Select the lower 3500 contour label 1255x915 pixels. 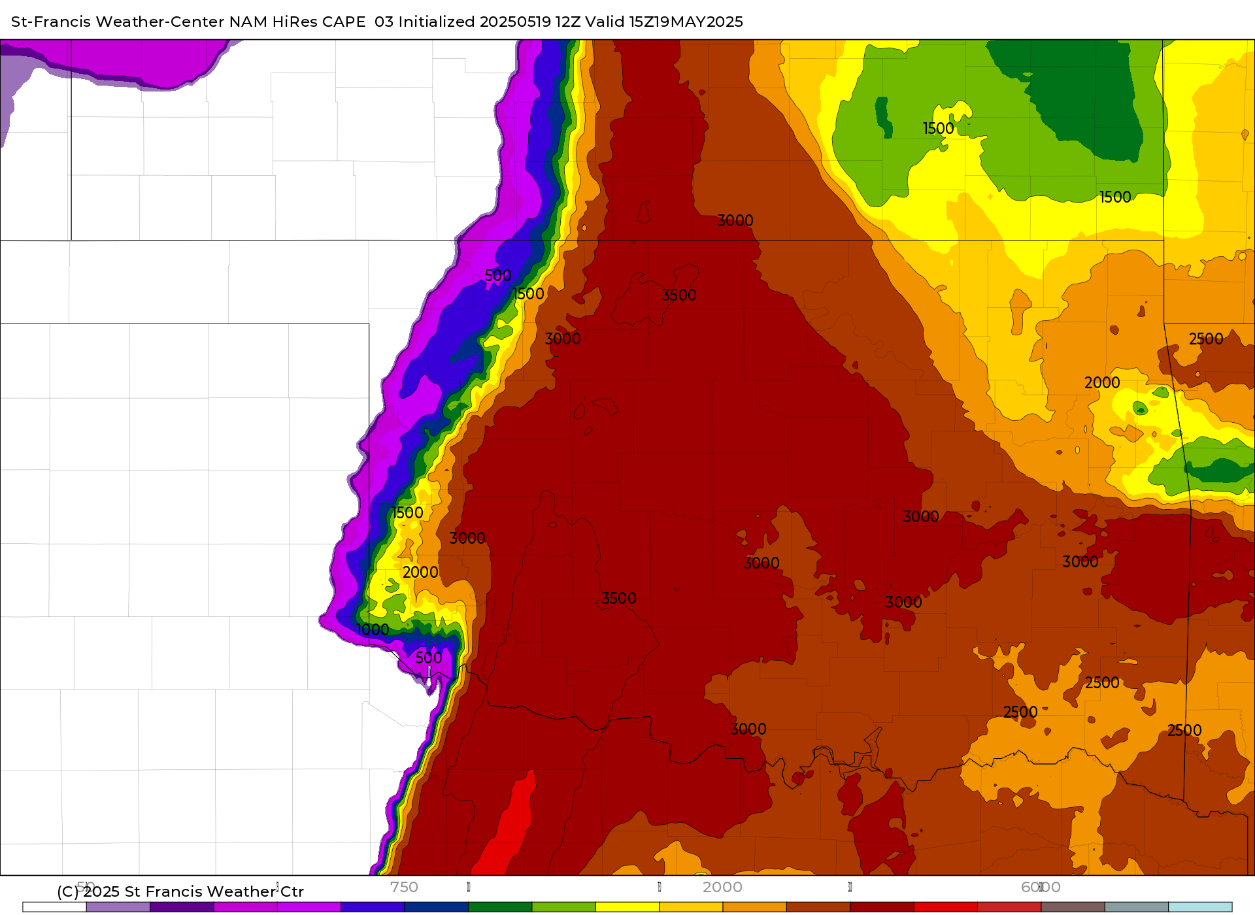[x=619, y=598]
